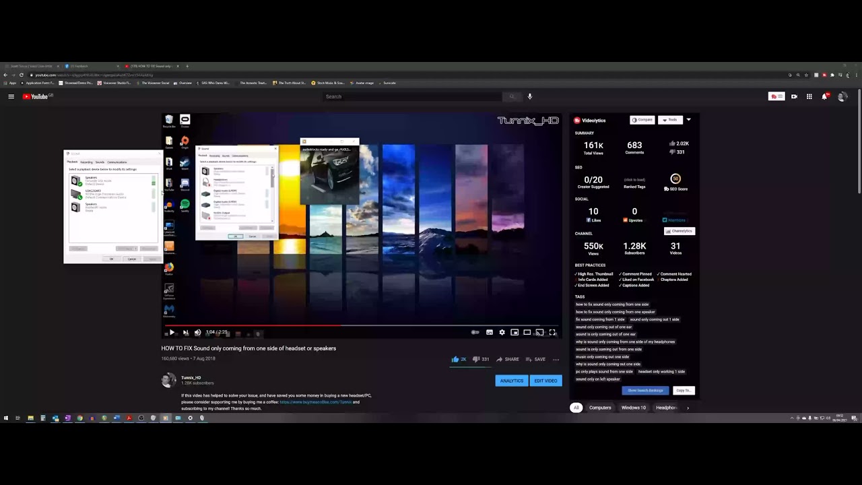Cast the video to a TV
862x485 pixels.
[539, 332]
